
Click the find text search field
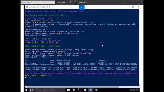(x=38, y=2)
